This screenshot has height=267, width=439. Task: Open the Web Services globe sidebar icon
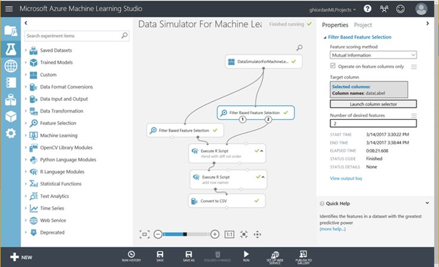pos(11,66)
